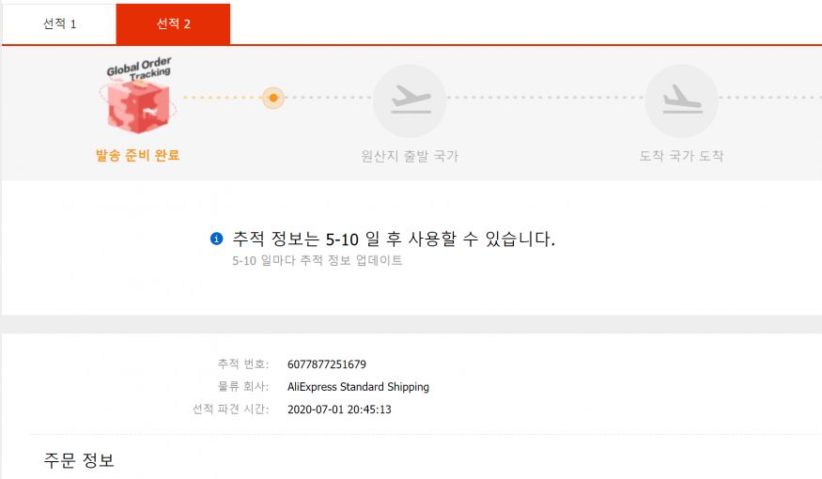Click the blue info icon
This screenshot has height=479, width=822.
click(216, 239)
